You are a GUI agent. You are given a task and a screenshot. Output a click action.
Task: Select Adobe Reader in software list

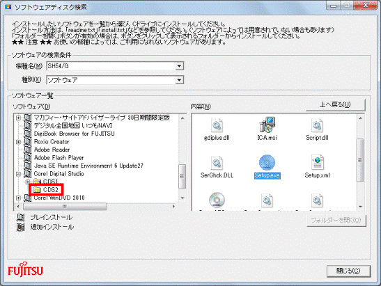tap(52, 150)
